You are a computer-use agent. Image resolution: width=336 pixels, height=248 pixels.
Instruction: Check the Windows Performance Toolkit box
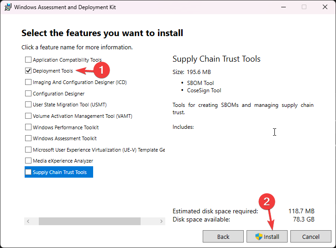tap(28, 127)
